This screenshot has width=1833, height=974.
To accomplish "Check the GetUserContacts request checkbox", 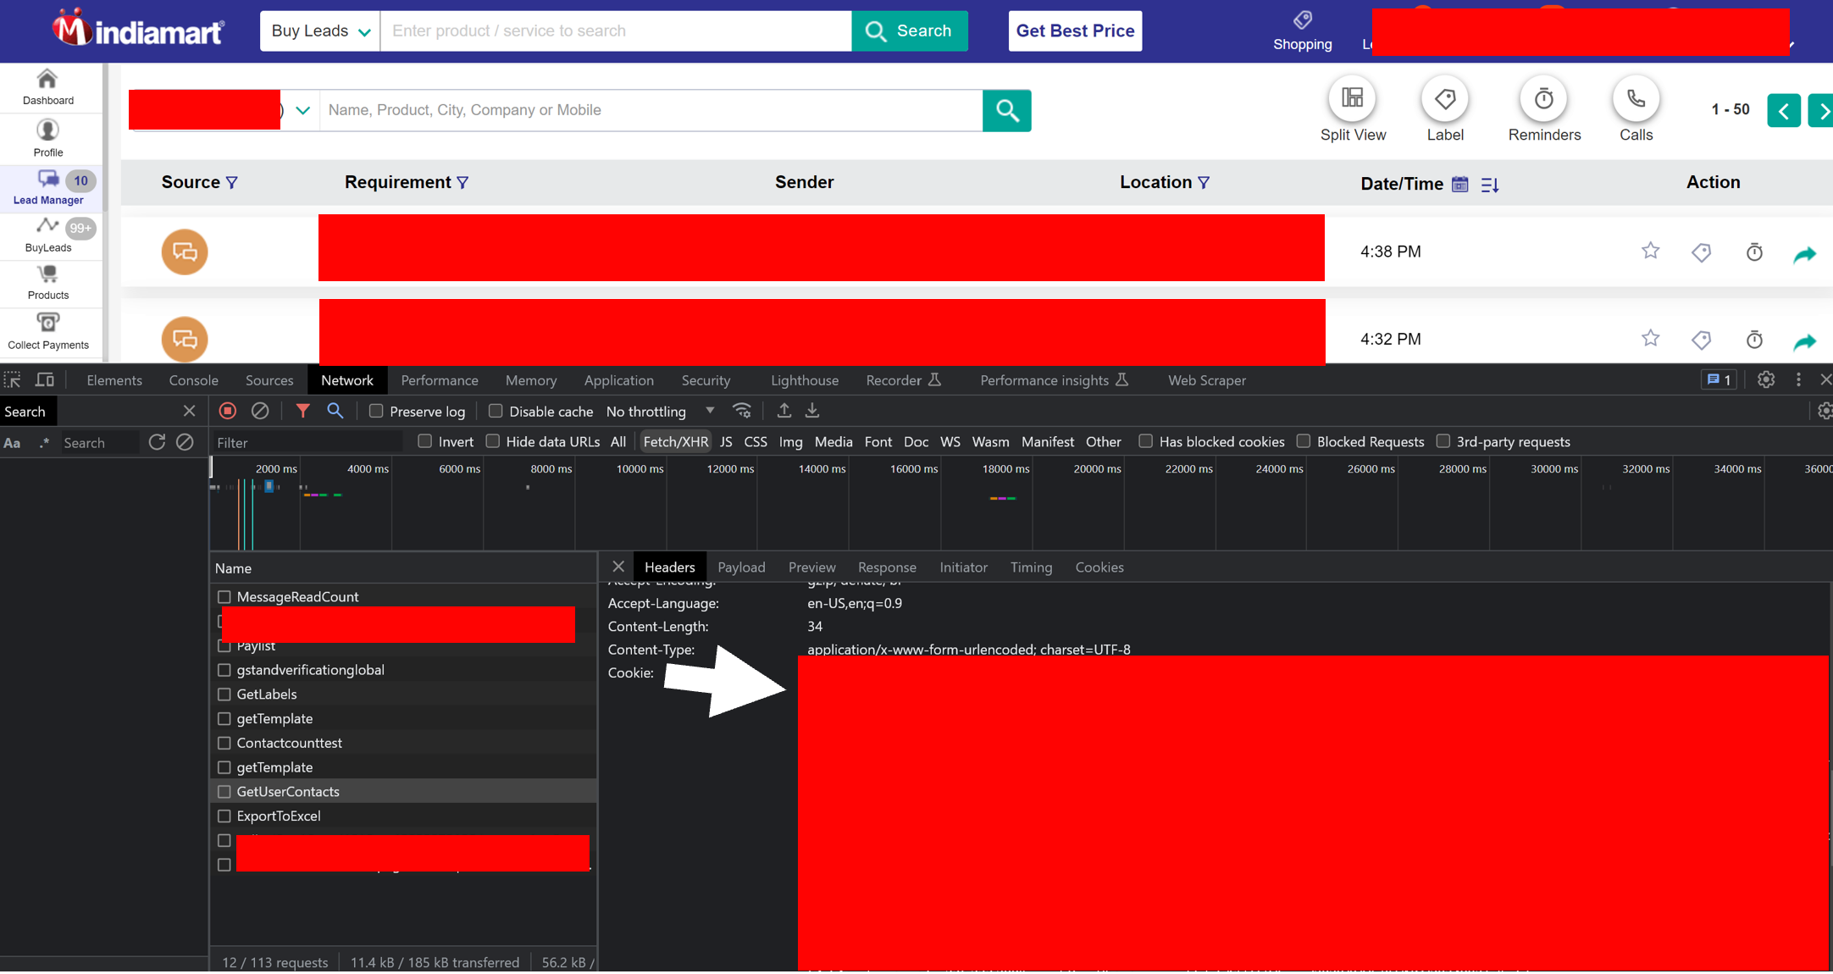I will pos(224,791).
